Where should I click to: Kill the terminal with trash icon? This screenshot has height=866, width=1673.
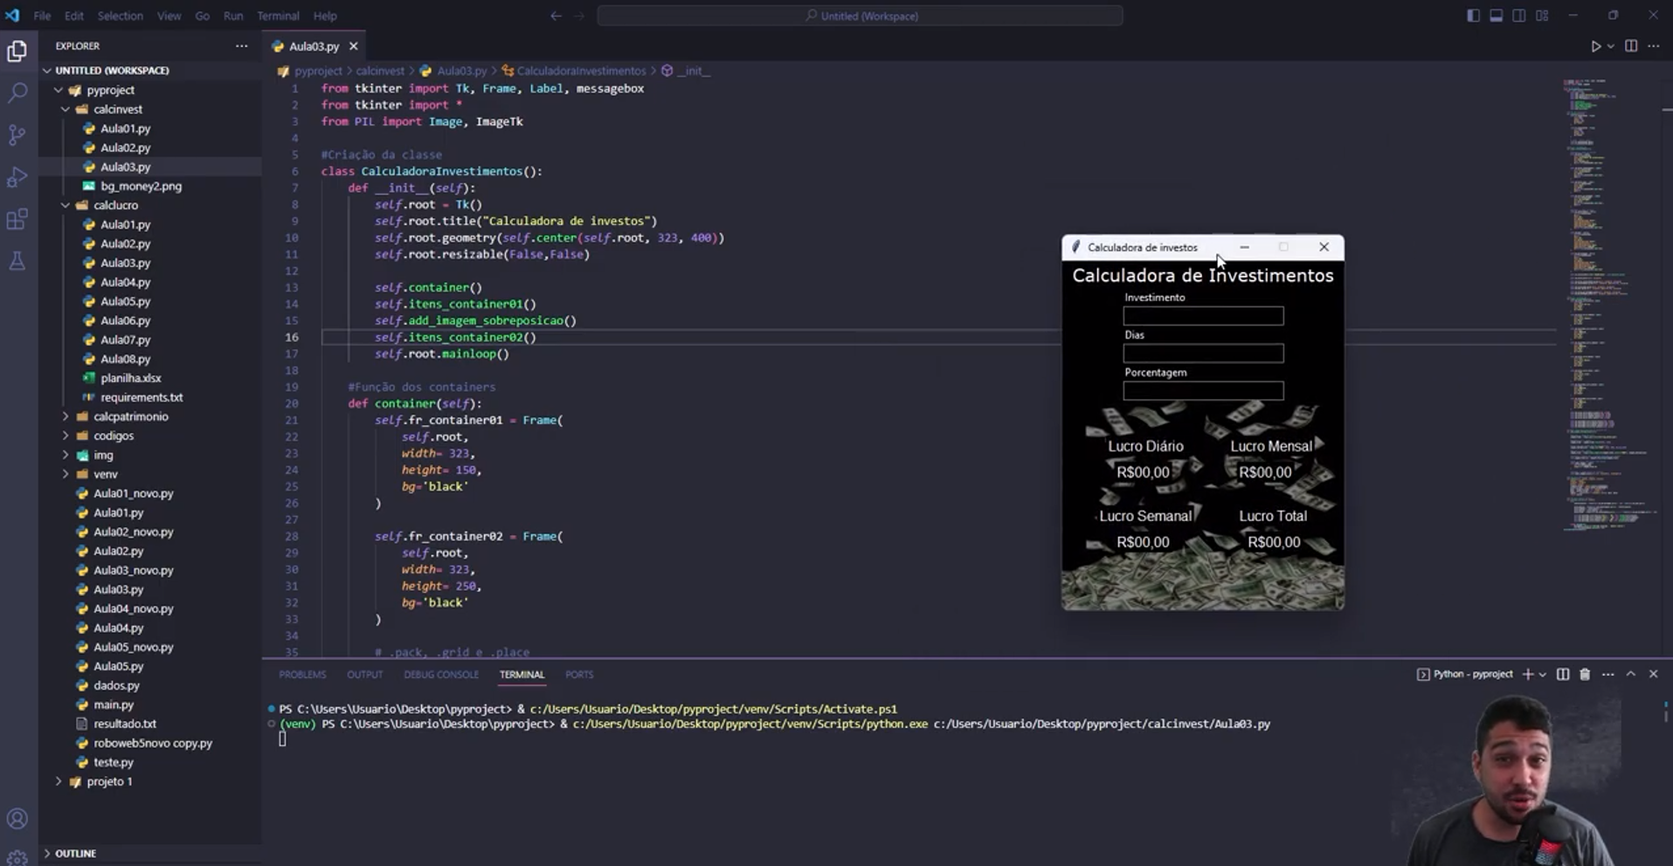tap(1585, 674)
